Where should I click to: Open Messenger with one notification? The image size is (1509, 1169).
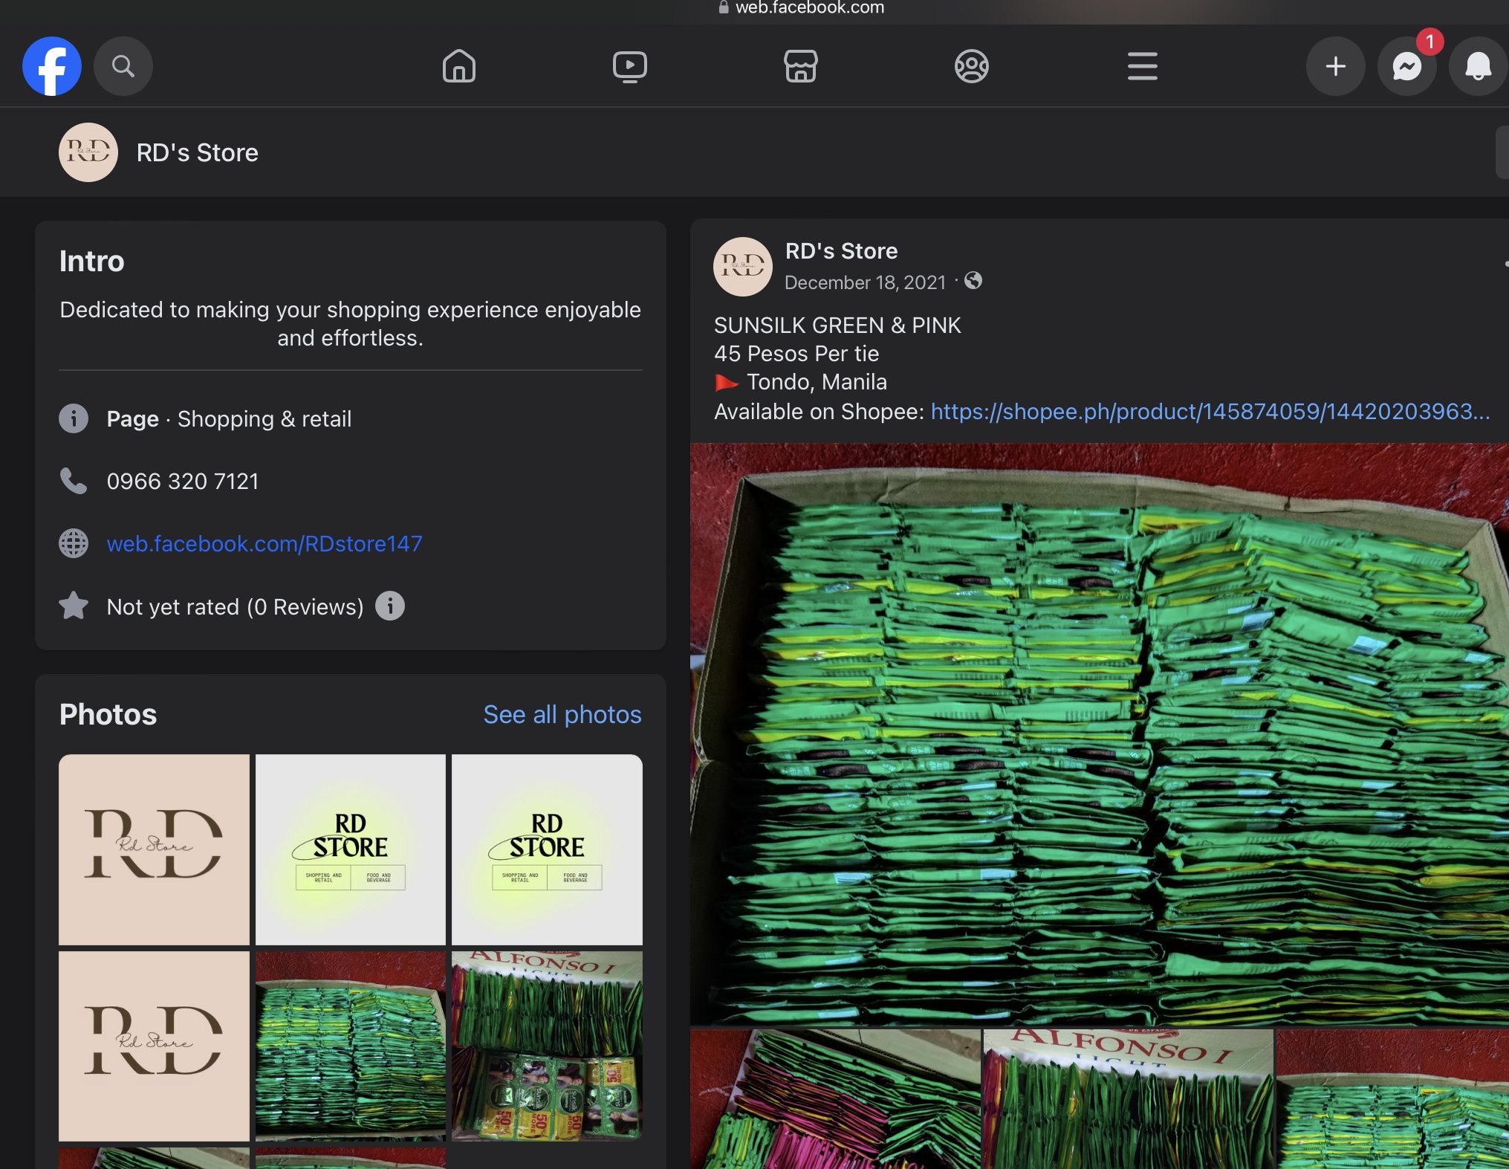(x=1406, y=66)
